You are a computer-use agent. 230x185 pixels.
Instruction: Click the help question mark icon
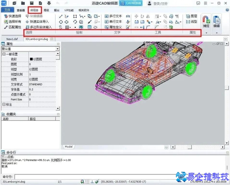[x=227, y=10]
